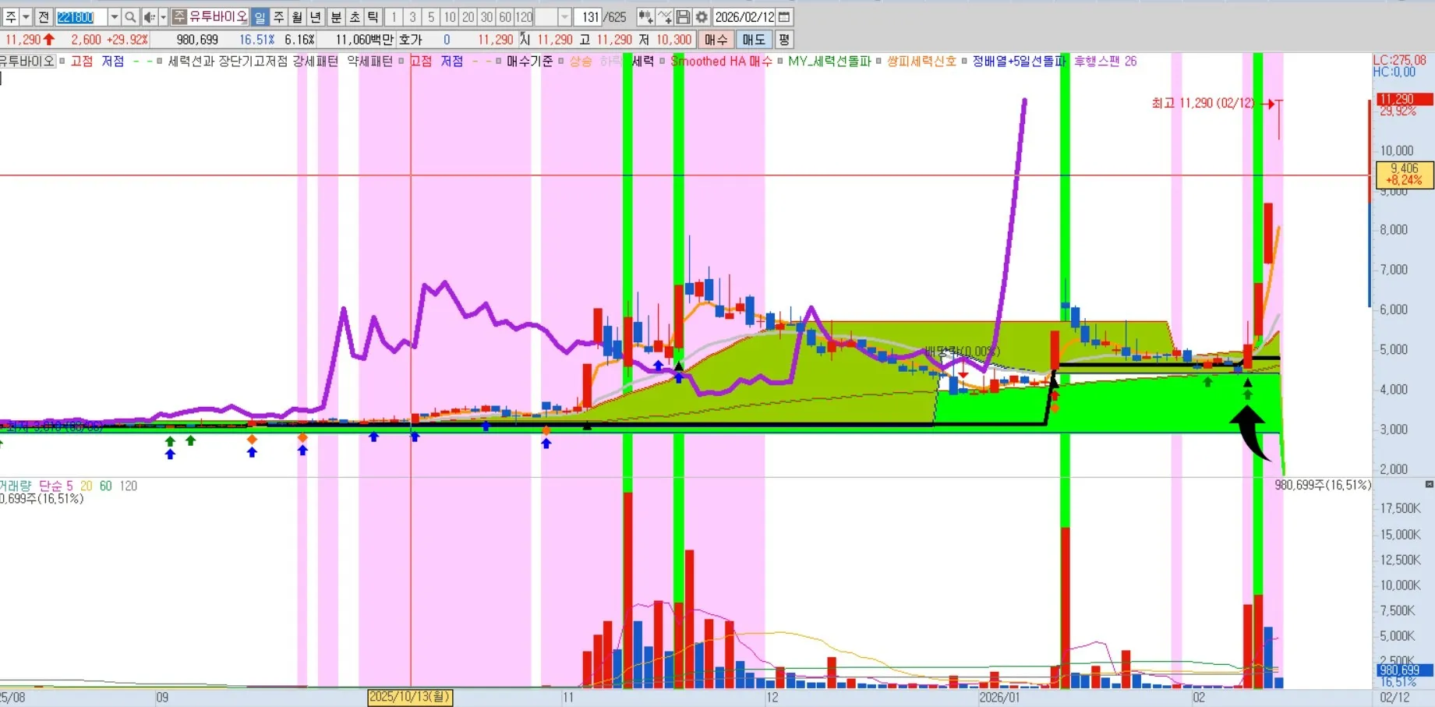Image resolution: width=1435 pixels, height=707 pixels.
Task: Select the 월 monthly period tab
Action: pos(297,17)
